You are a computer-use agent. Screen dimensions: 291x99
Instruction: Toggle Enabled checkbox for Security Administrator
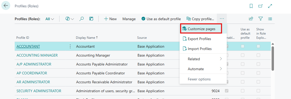click(227, 91)
